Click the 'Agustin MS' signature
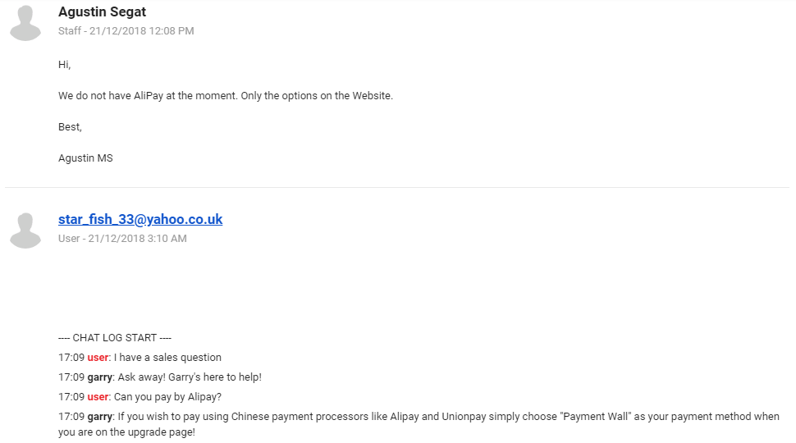The width and height of the screenshot is (796, 443). tap(85, 158)
